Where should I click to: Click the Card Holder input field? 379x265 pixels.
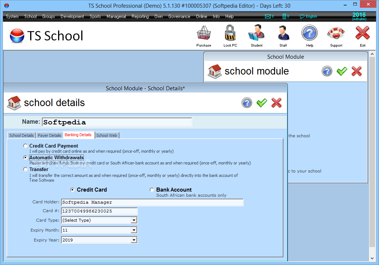tap(152, 202)
